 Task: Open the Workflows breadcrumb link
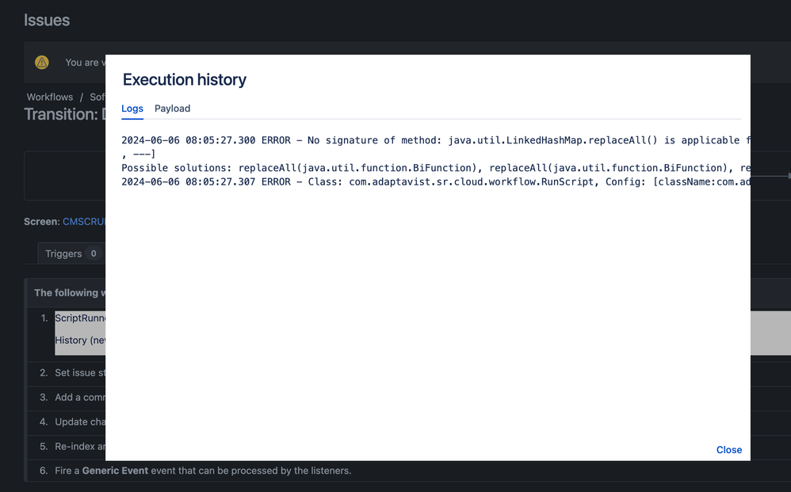[49, 97]
